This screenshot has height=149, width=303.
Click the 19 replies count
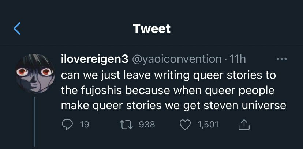click(84, 125)
